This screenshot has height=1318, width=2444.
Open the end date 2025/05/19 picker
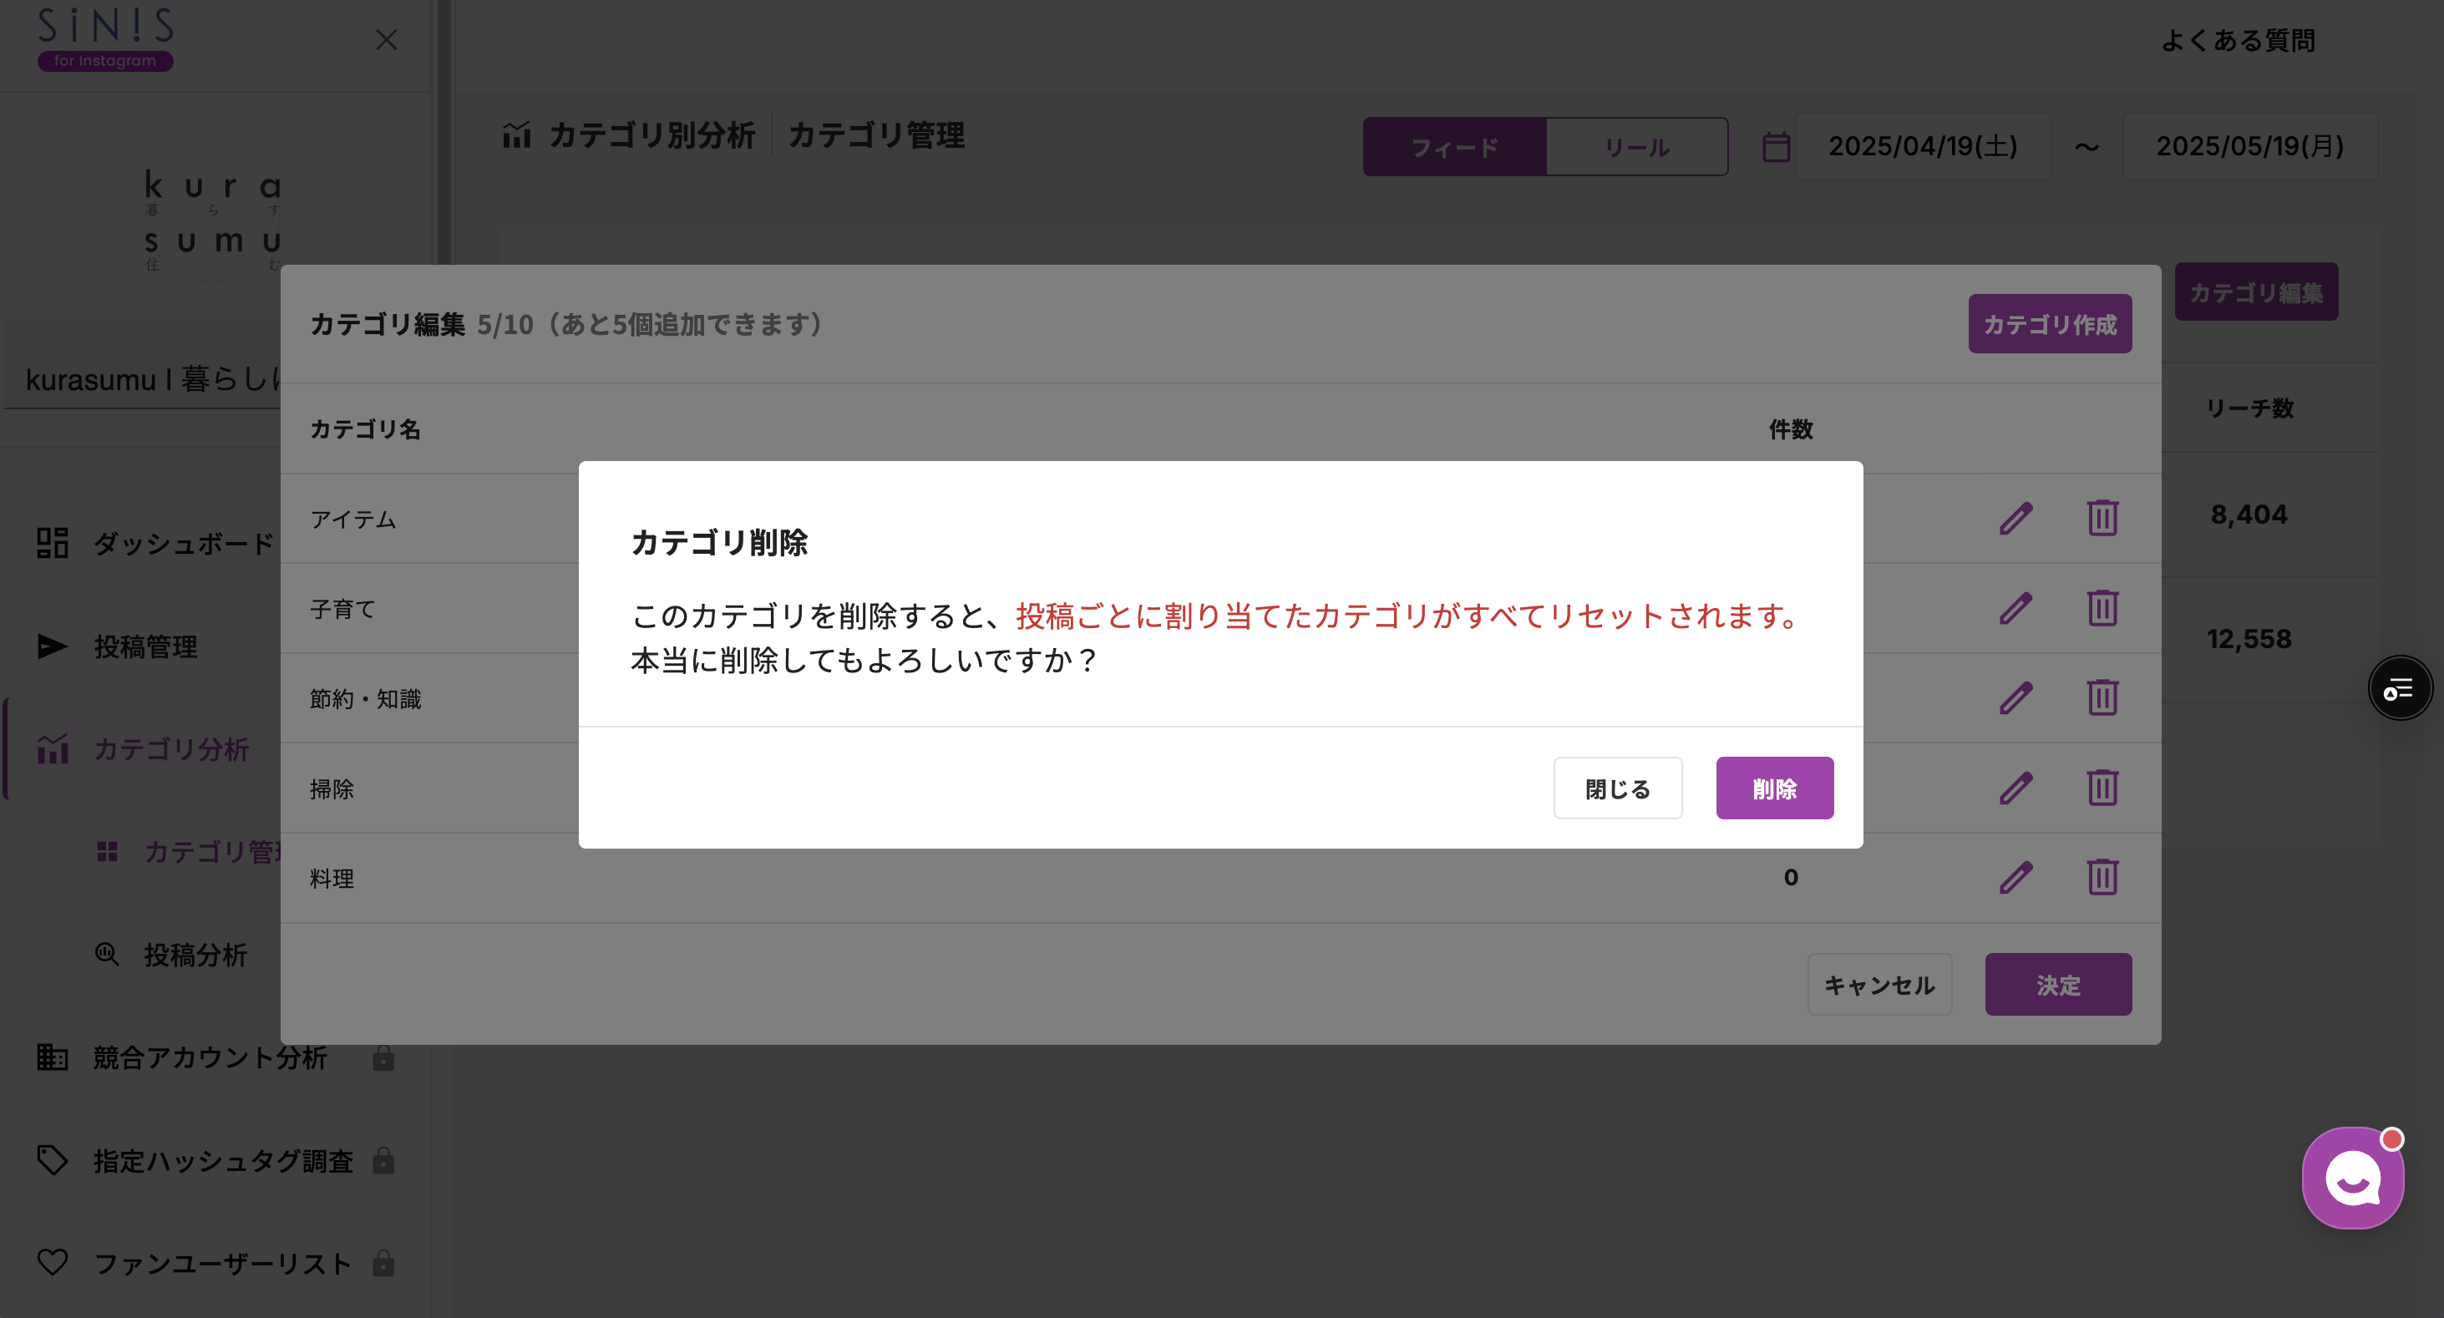click(2249, 146)
